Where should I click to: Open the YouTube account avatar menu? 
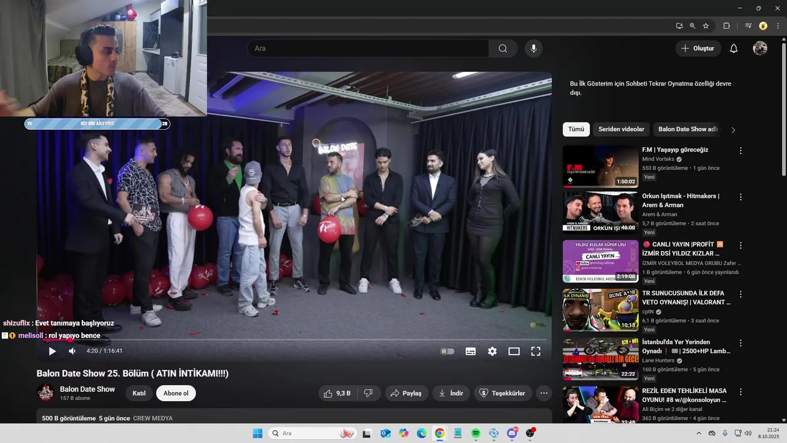(760, 49)
